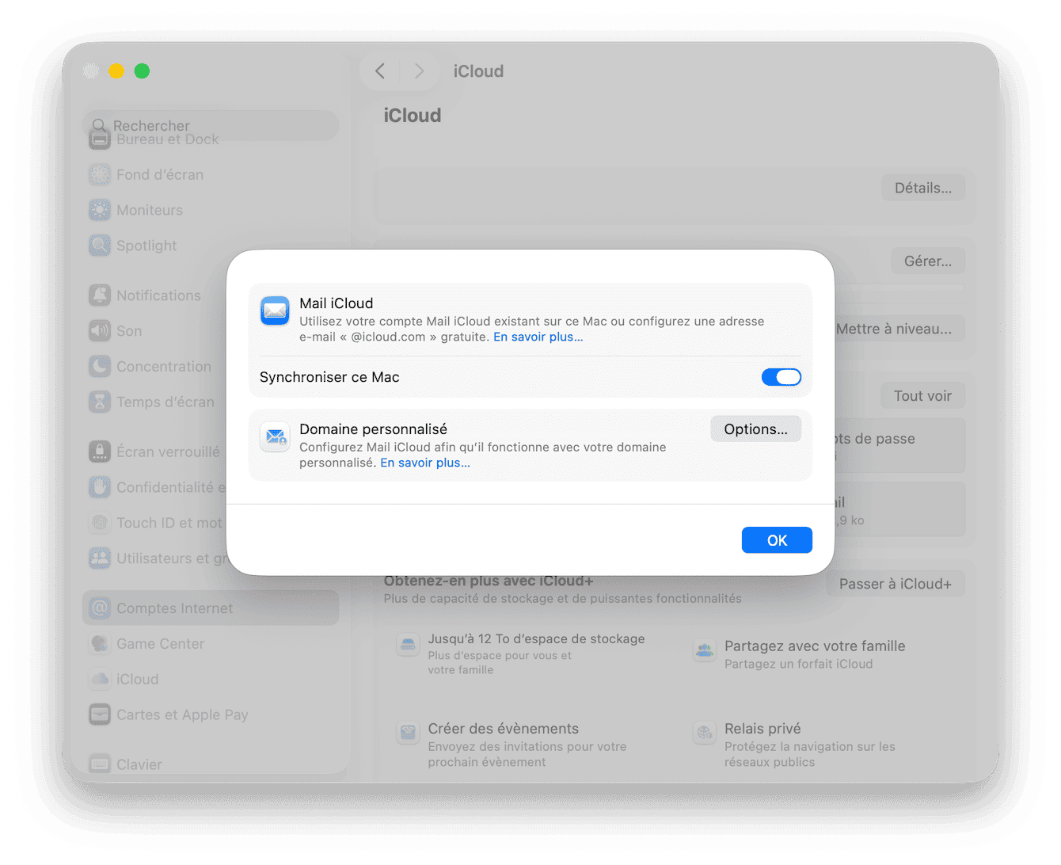Click En savoir plus under Domaine personnalisé

[425, 463]
